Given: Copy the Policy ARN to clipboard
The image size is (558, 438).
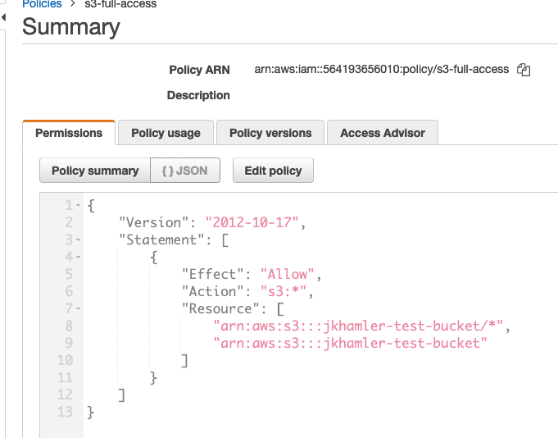Looking at the screenshot, I should (524, 70).
